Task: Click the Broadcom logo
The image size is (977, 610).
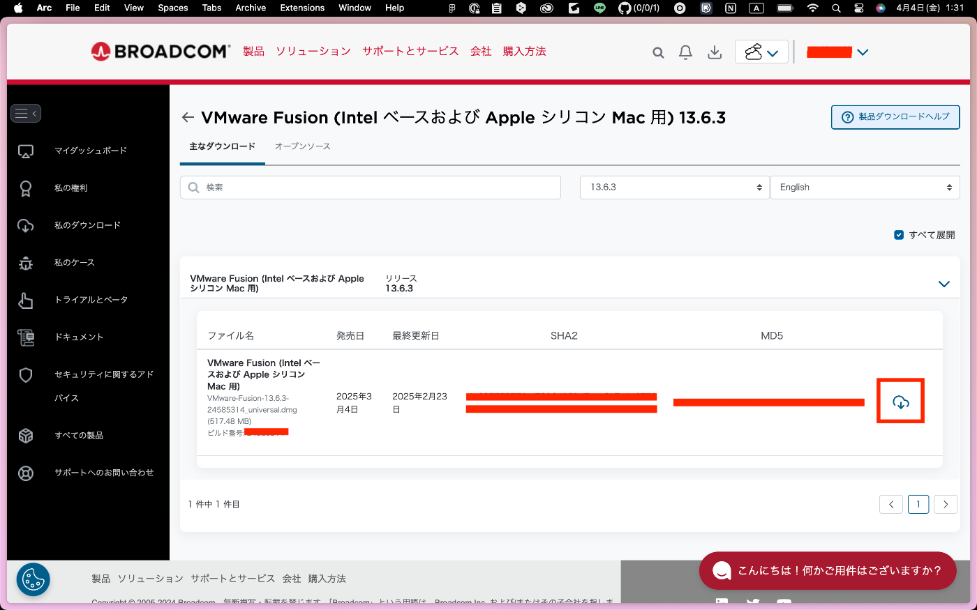Action: pyautogui.click(x=161, y=51)
